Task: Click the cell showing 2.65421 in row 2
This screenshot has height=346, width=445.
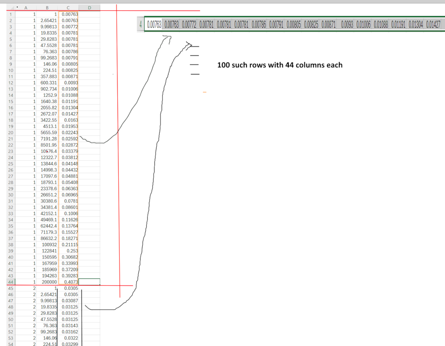Action: (48, 20)
